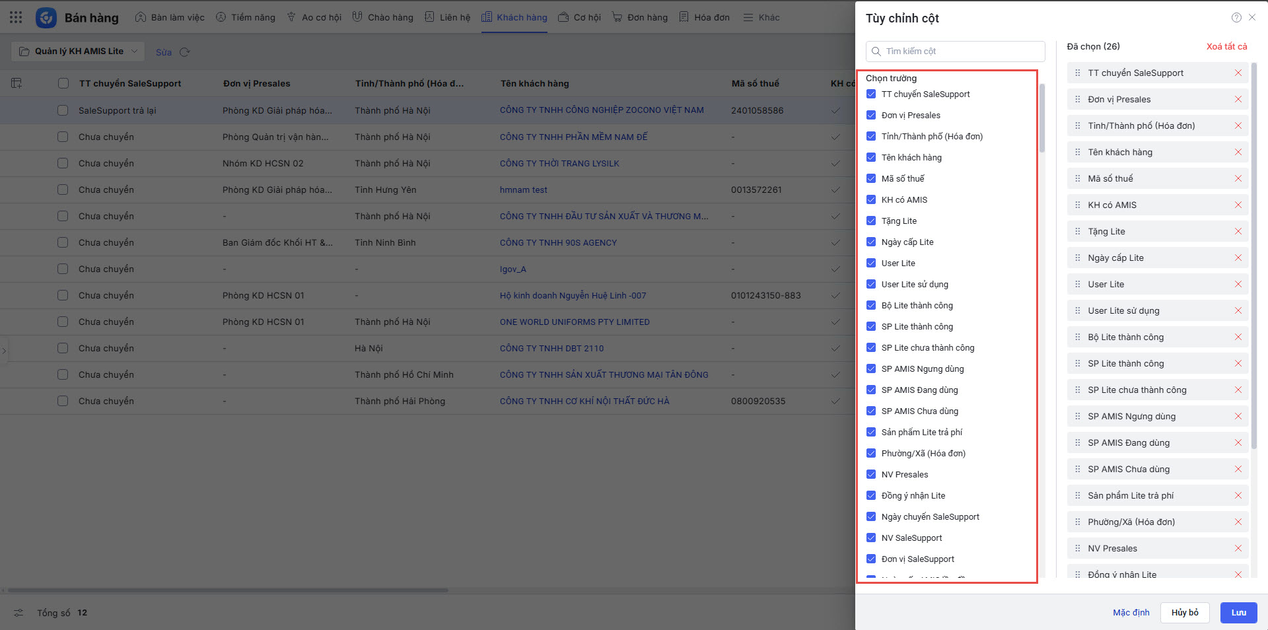Click the column settings icon in table header
The height and width of the screenshot is (630, 1268).
point(17,83)
